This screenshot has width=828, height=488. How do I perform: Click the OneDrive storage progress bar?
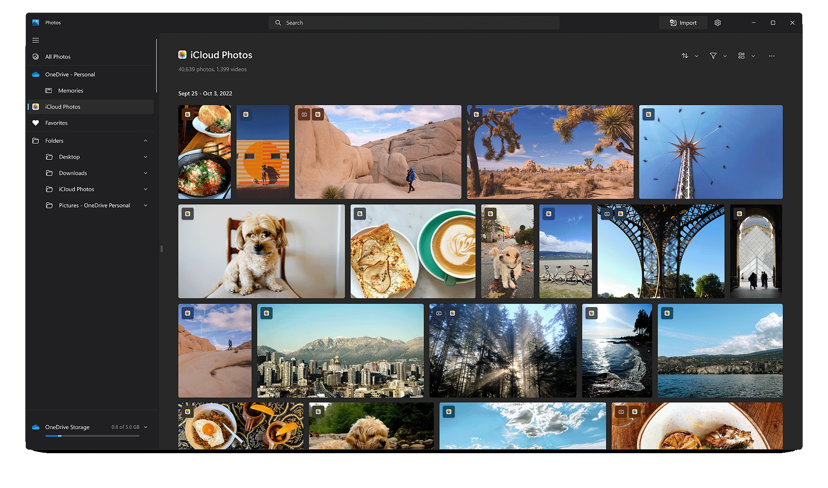(x=92, y=436)
